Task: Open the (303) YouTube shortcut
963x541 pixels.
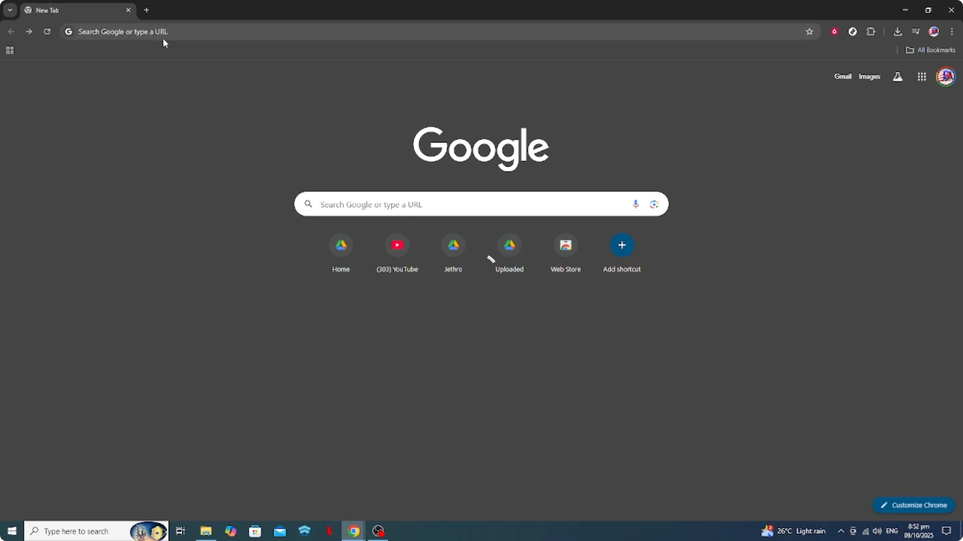Action: click(397, 245)
